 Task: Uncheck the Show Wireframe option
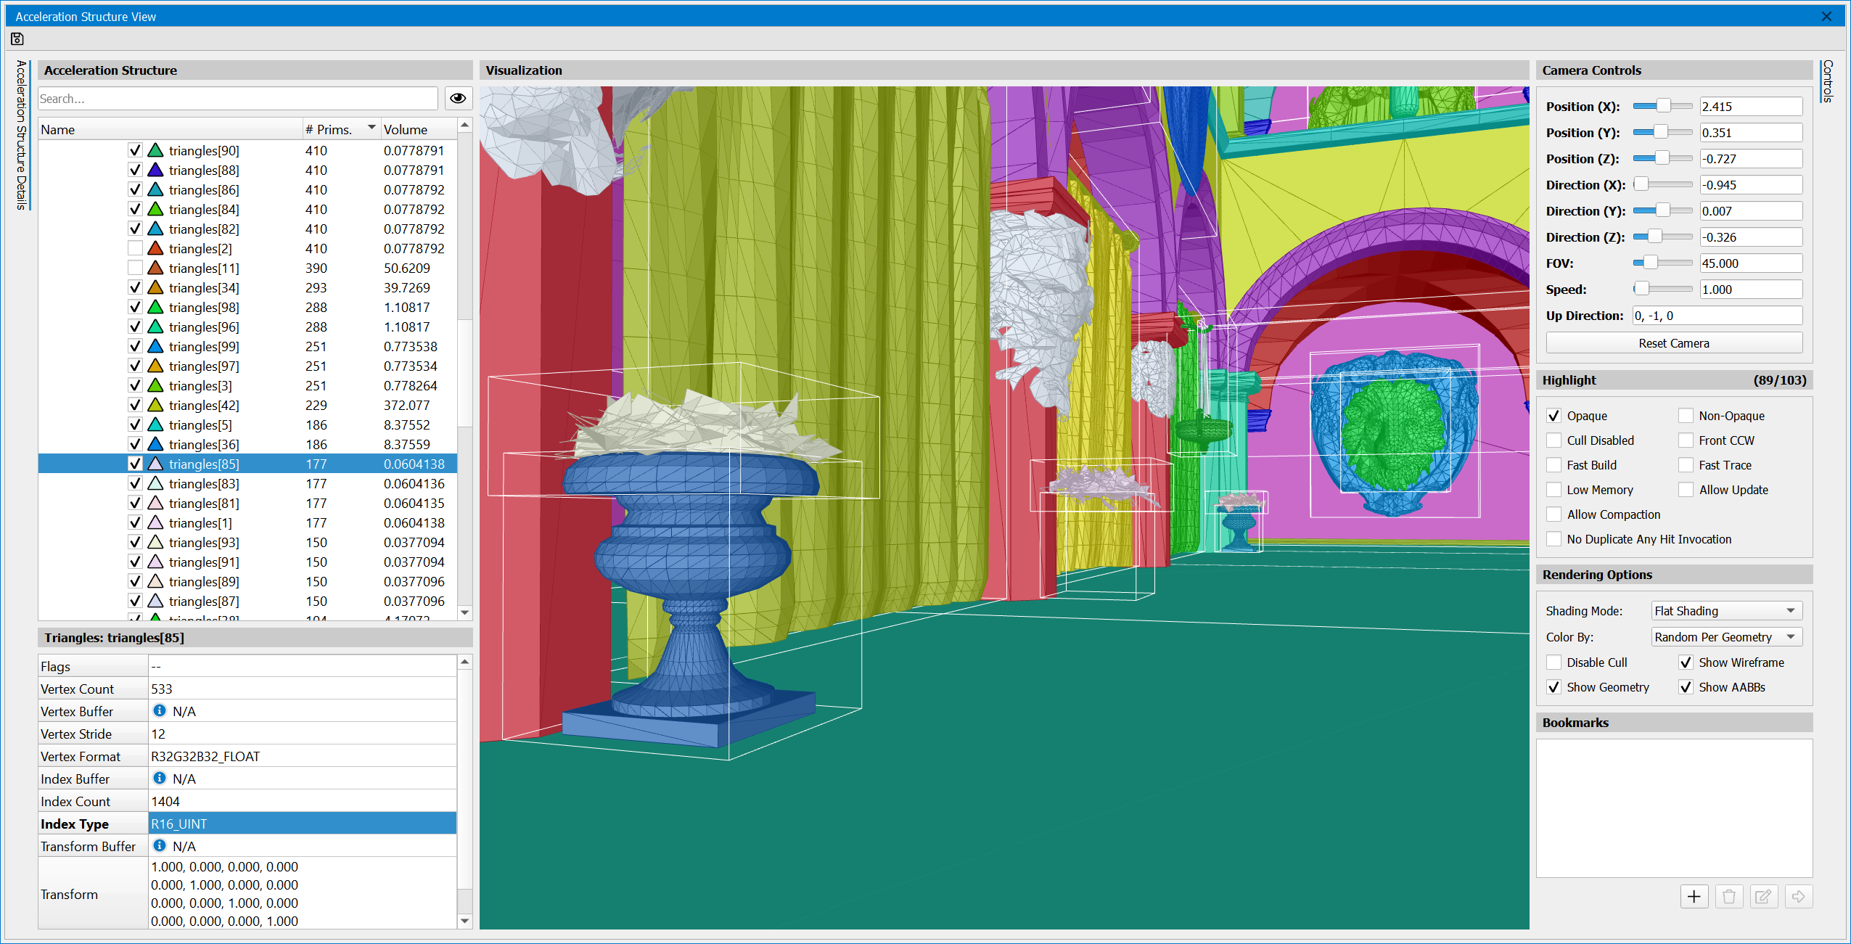1686,662
